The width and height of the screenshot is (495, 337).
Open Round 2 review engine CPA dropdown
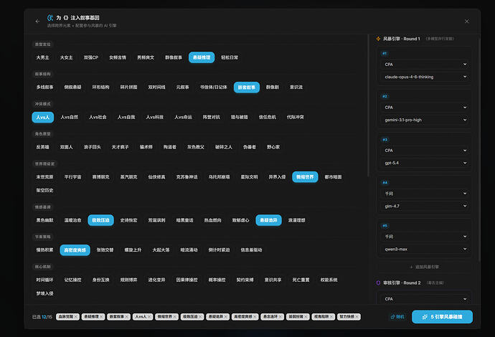[425, 299]
